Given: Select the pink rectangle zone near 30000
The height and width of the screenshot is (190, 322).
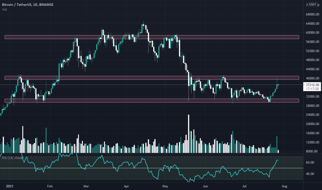Looking at the screenshot, I should pyautogui.click(x=152, y=101).
